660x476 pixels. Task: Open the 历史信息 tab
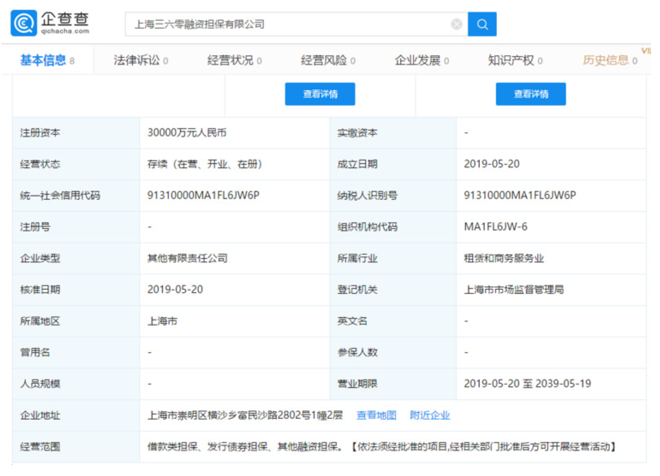(610, 60)
